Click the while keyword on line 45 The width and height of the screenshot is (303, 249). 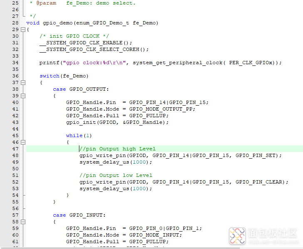point(74,135)
